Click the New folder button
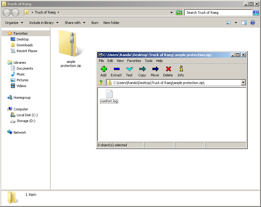 click(x=111, y=23)
